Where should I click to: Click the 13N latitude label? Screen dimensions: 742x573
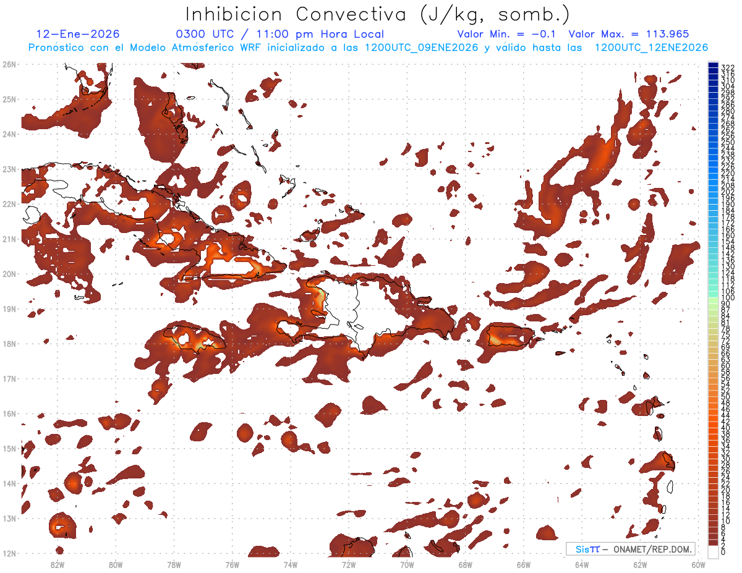coord(9,518)
